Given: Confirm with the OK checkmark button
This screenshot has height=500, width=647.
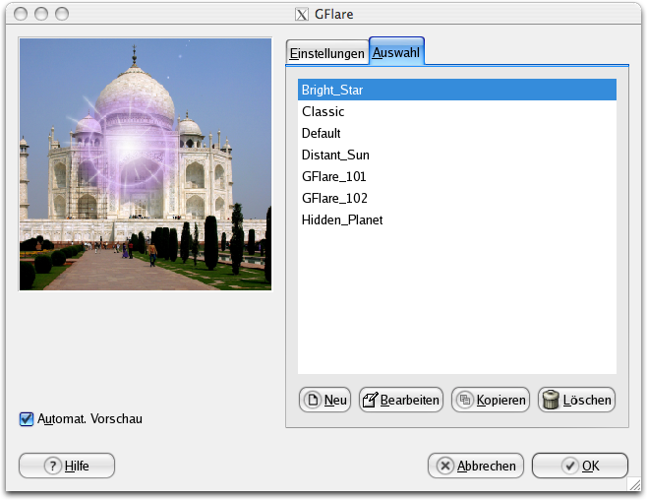Looking at the screenshot, I should [x=579, y=466].
